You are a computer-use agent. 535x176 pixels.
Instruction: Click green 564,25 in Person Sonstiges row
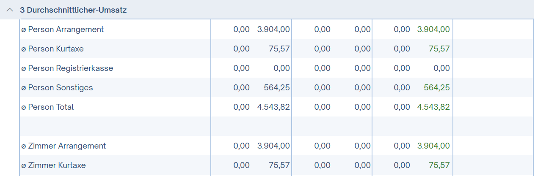tap(437, 88)
